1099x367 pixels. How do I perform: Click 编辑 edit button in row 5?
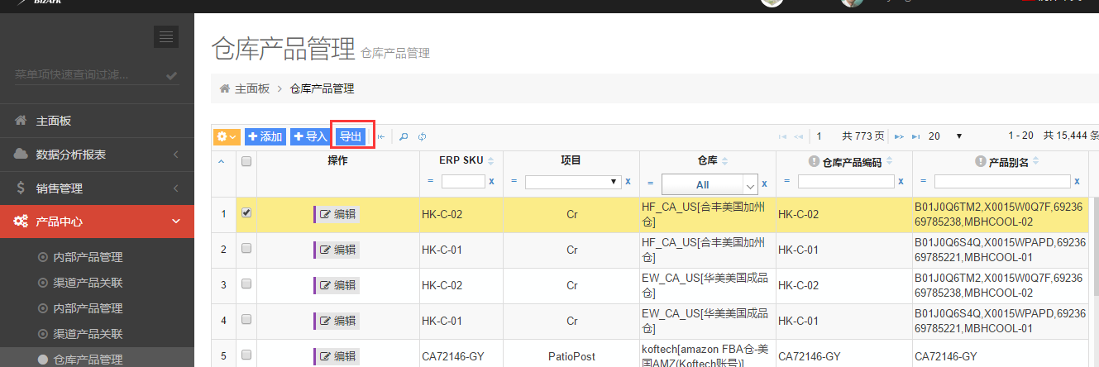[337, 356]
